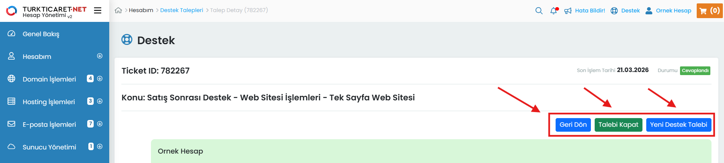Click the Ornek Hesap user icon

(649, 11)
